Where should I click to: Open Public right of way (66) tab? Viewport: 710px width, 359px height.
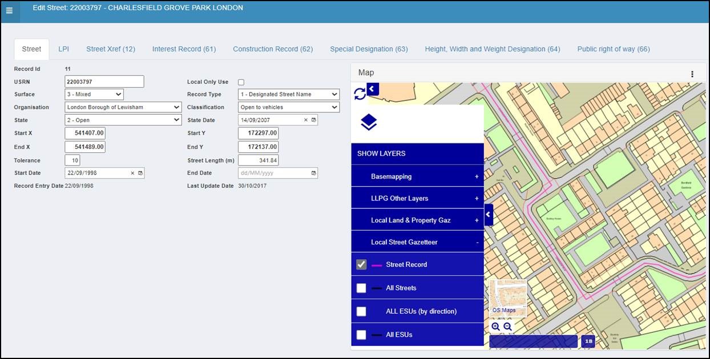[x=614, y=49]
